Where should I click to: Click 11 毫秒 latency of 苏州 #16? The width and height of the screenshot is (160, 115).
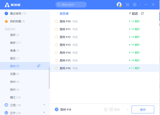tap(135, 68)
